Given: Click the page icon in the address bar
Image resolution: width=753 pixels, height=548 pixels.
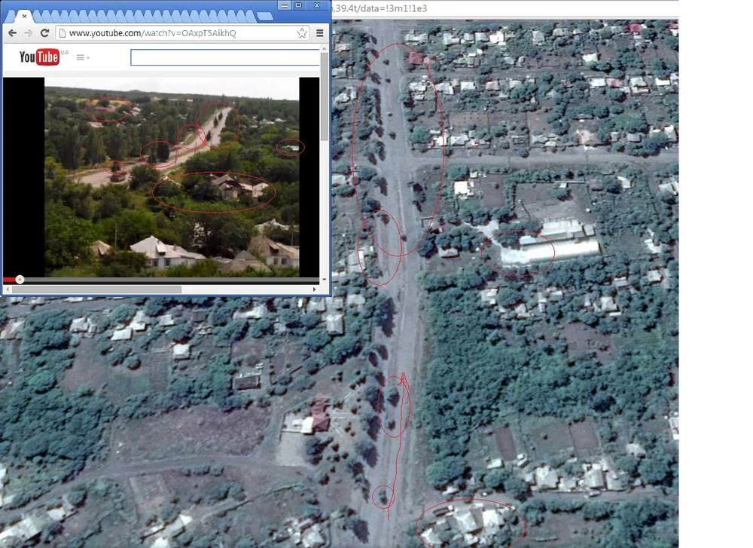Looking at the screenshot, I should coord(62,33).
